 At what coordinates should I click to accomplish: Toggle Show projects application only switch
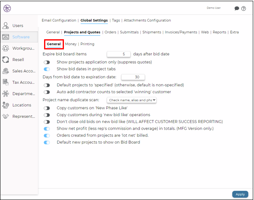pyautogui.click(x=47, y=62)
